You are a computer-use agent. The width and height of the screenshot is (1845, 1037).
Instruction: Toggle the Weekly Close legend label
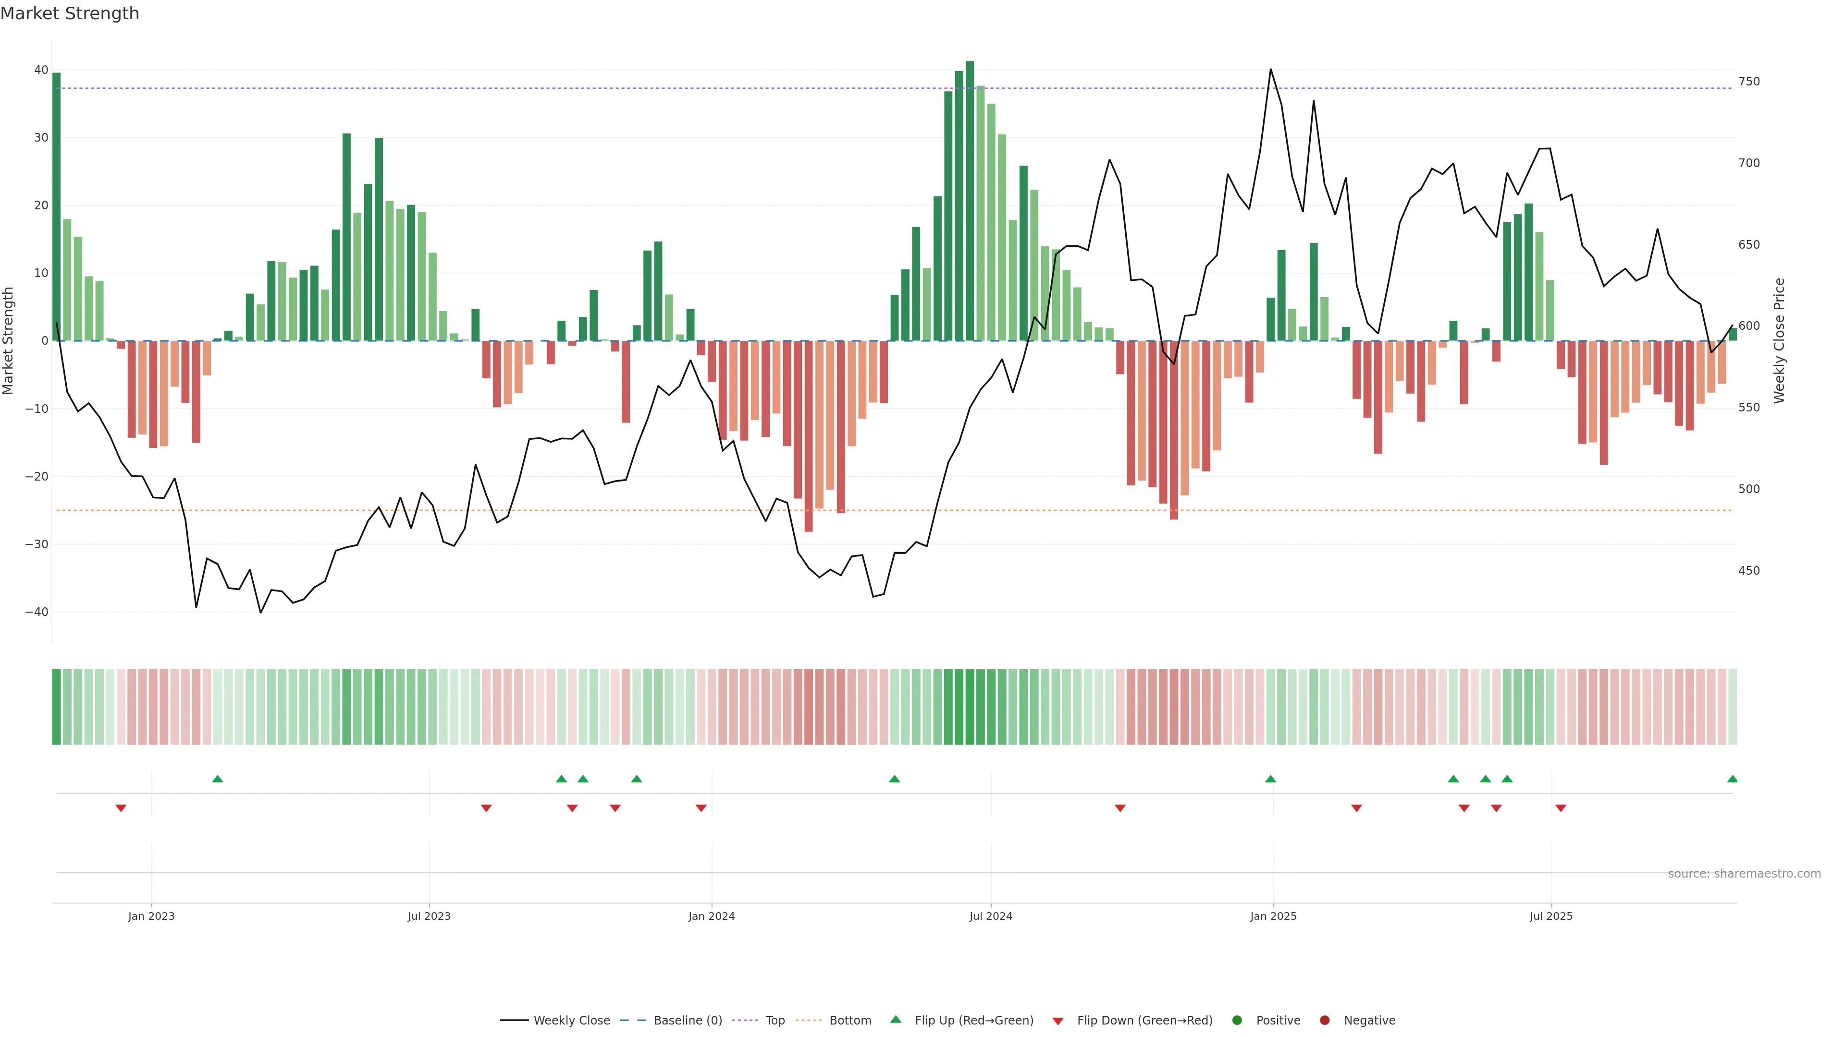click(x=572, y=1021)
